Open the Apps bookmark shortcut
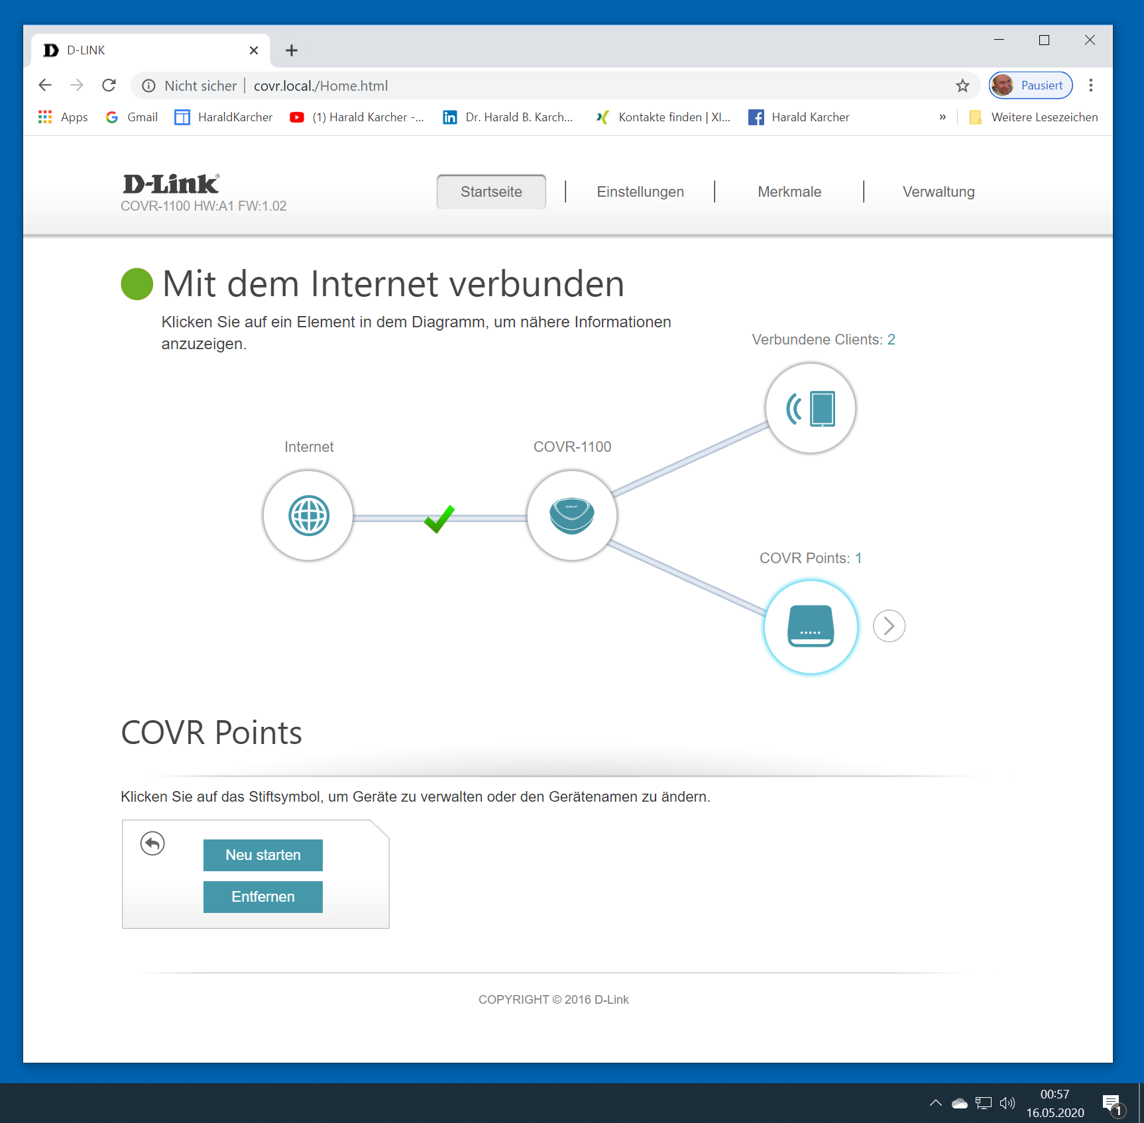Image resolution: width=1144 pixels, height=1123 pixels. (63, 117)
